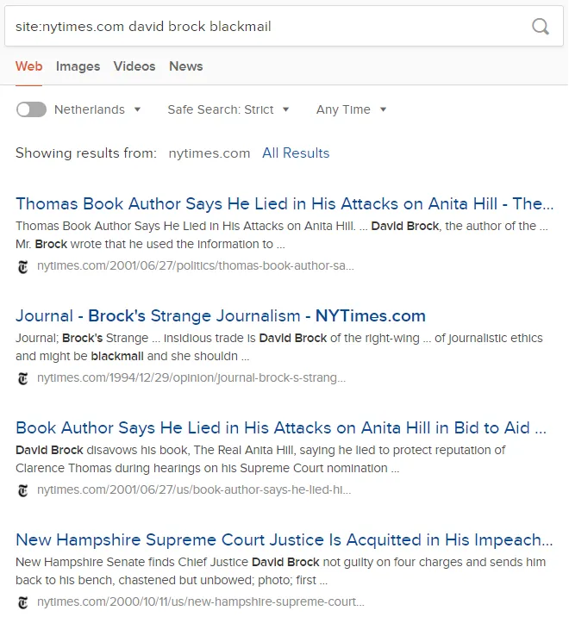Click the All Results link

tap(296, 153)
